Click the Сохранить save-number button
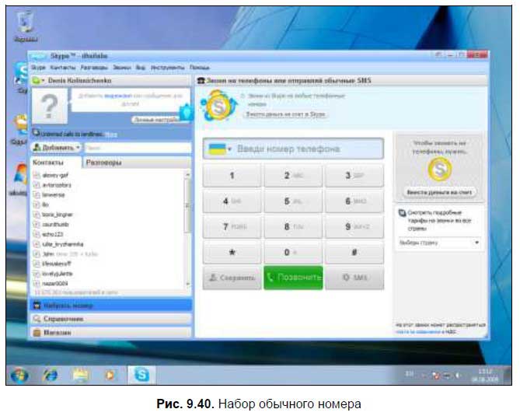Image resolution: width=520 pixels, height=416 pixels. [232, 278]
